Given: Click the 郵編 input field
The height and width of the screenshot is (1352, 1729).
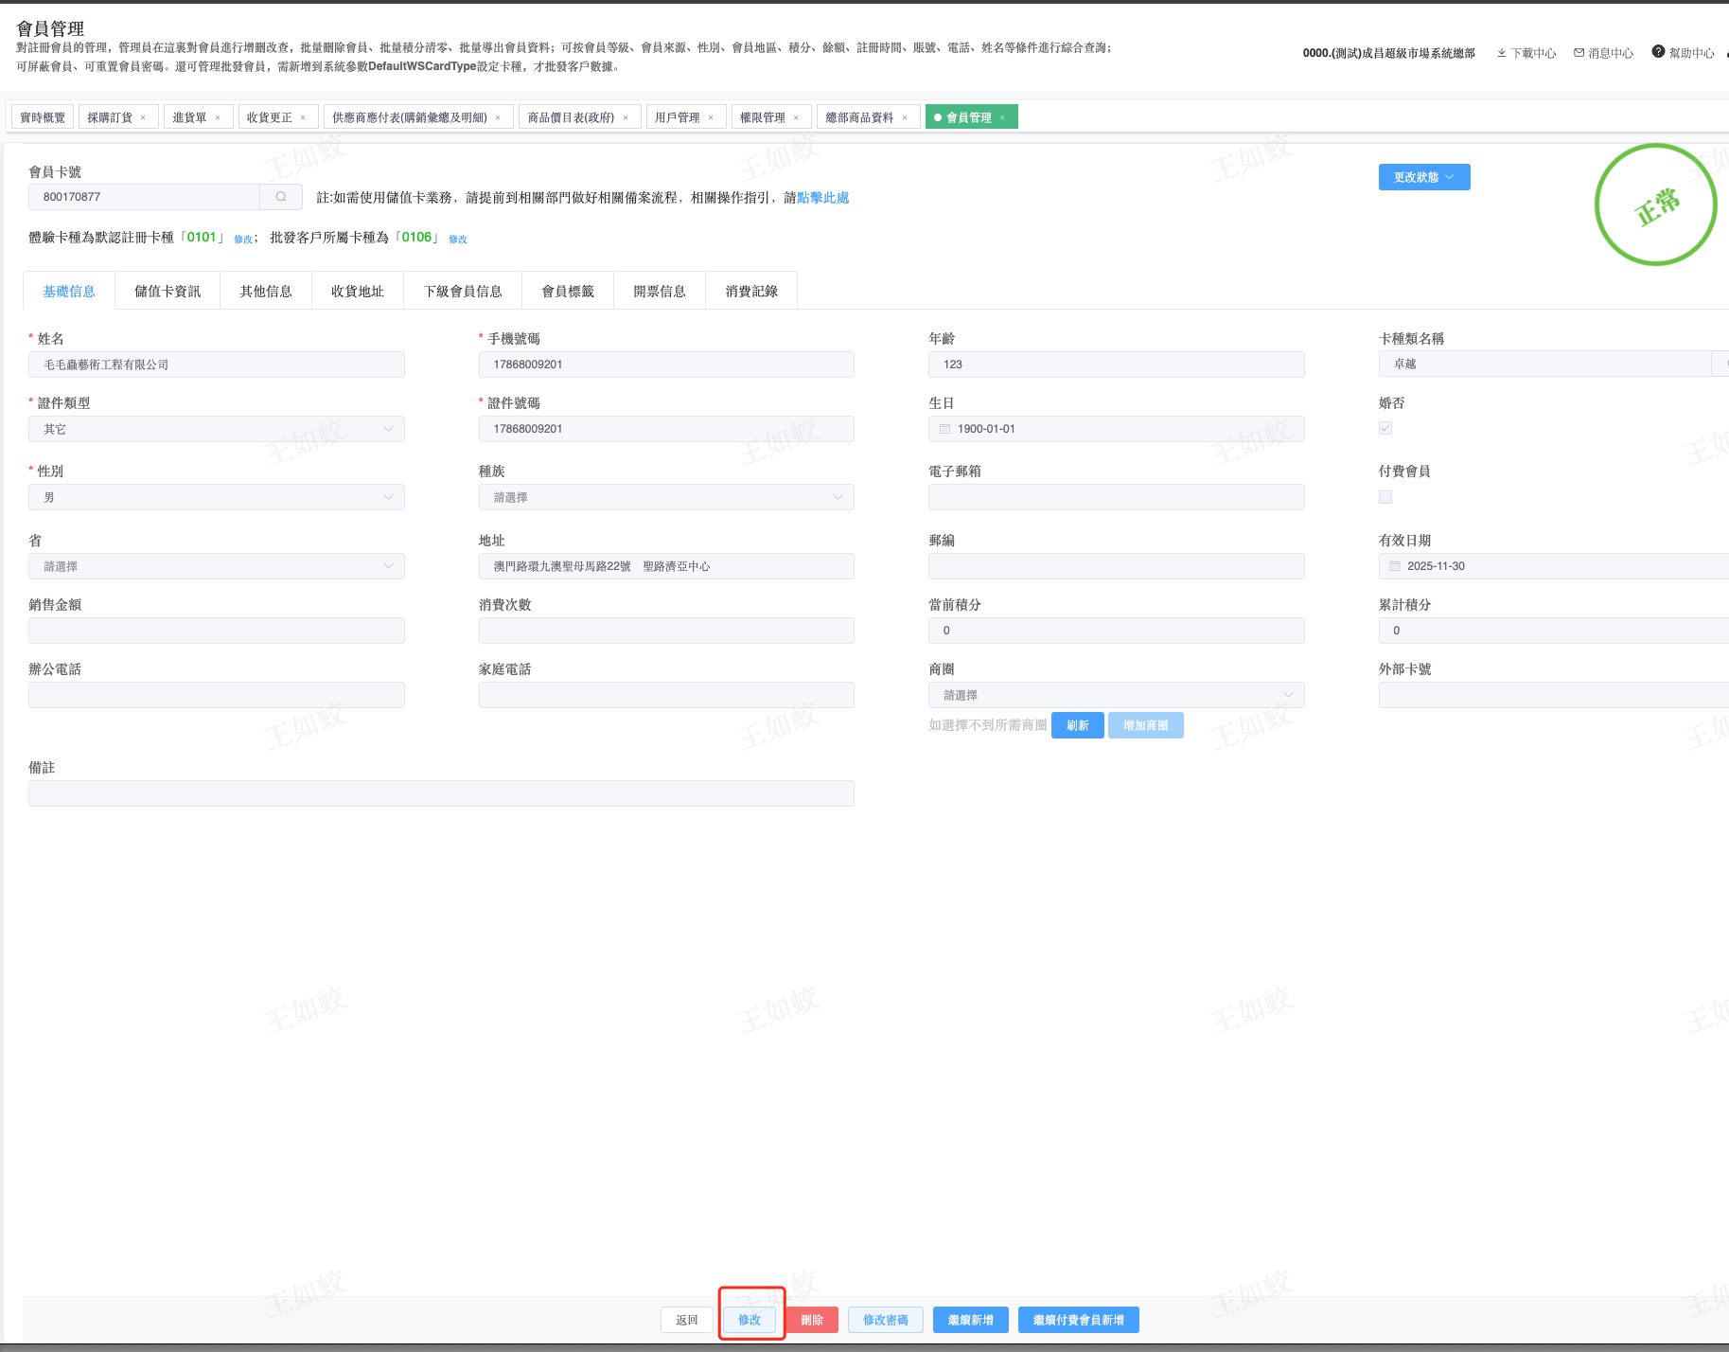Looking at the screenshot, I should (1117, 566).
